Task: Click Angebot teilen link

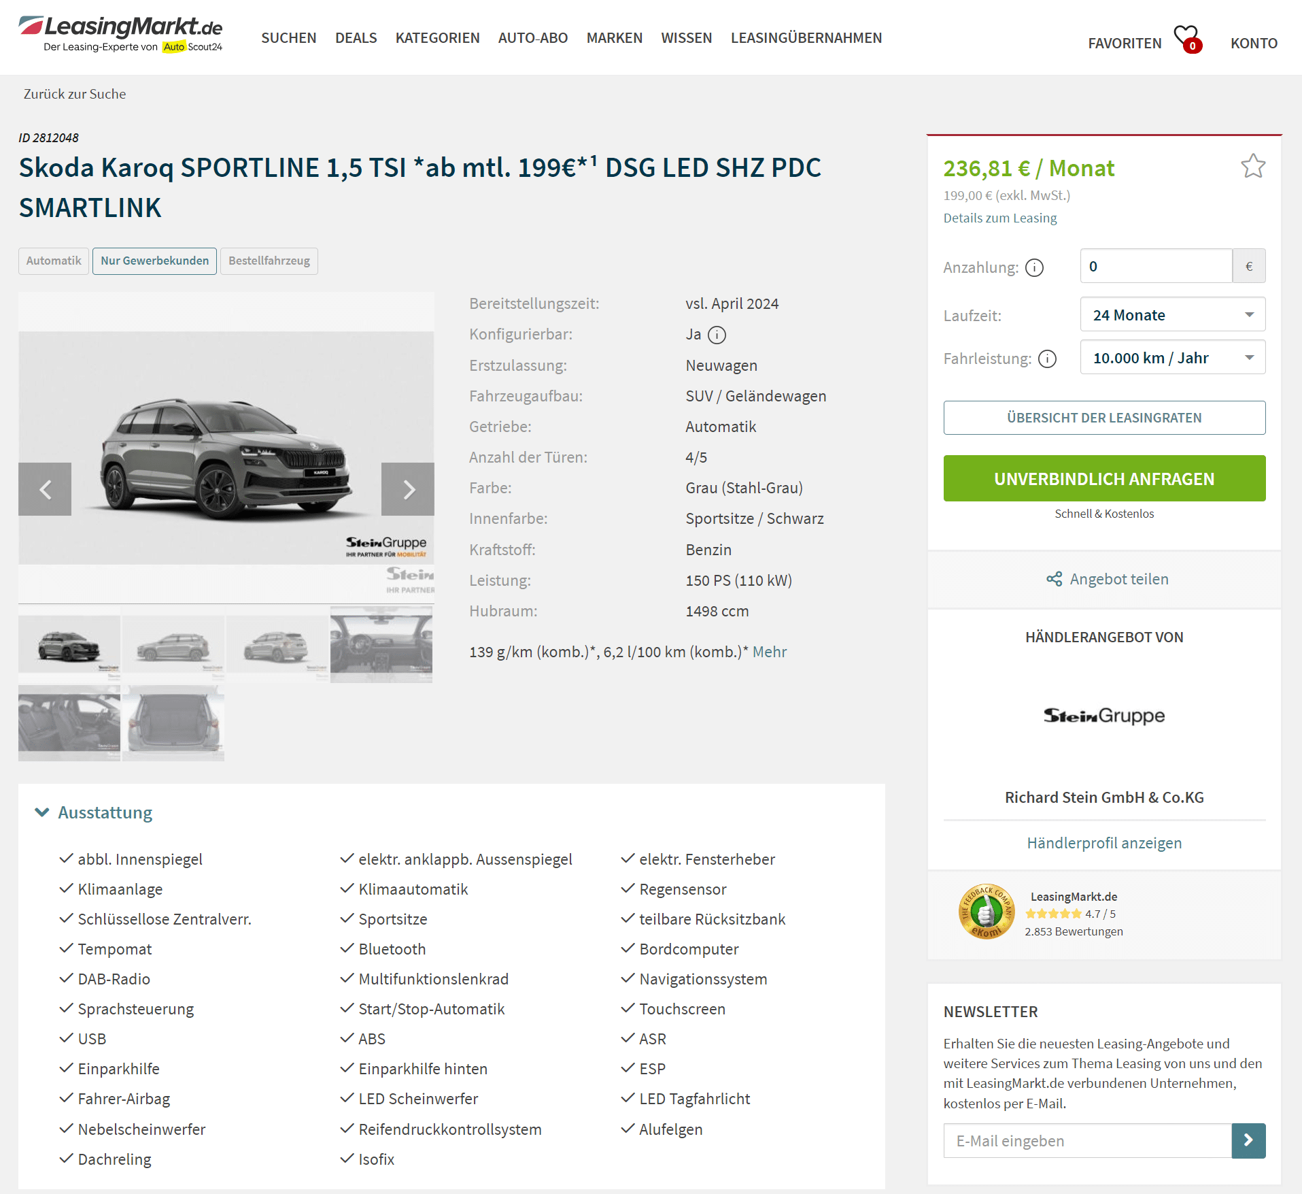Action: [x=1119, y=579]
